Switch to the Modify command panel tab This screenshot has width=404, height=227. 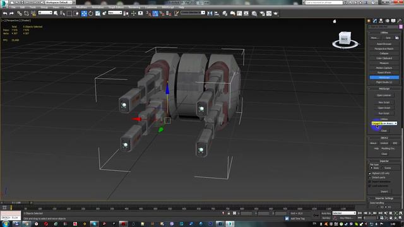pos(375,21)
